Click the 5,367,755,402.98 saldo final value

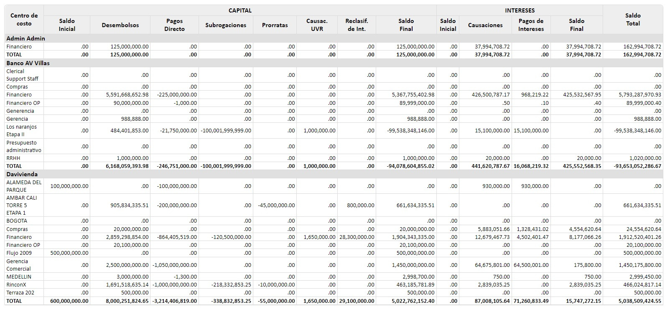click(413, 95)
